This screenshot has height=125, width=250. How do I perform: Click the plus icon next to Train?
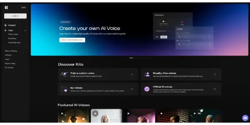[6, 30]
